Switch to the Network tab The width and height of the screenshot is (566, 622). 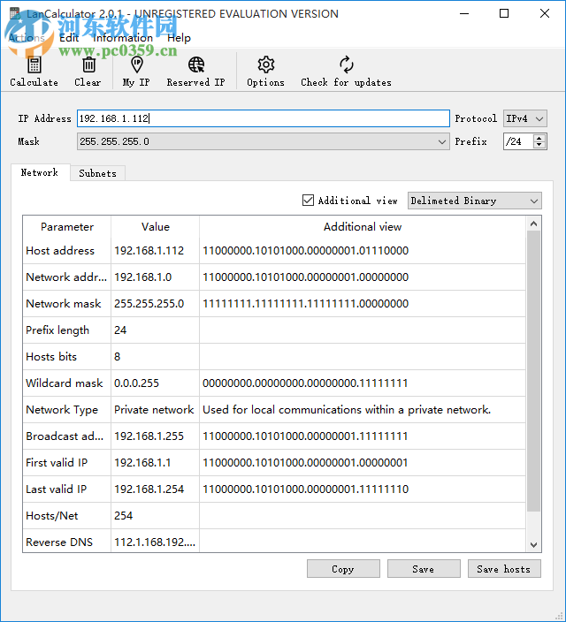pos(40,172)
